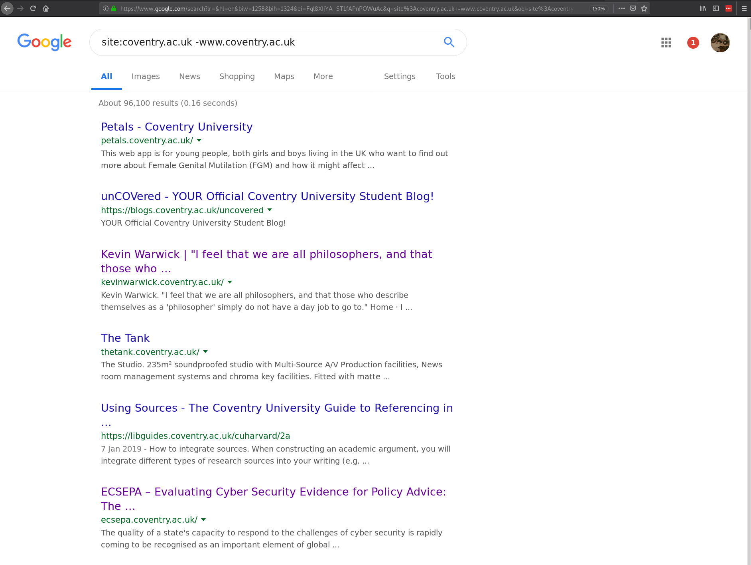
Task: View the red notifications badge
Action: point(693,42)
